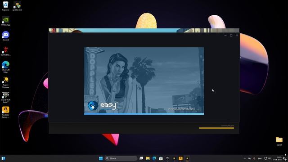Click the blue Easy Anti-Cheat loading bar

tap(144, 114)
